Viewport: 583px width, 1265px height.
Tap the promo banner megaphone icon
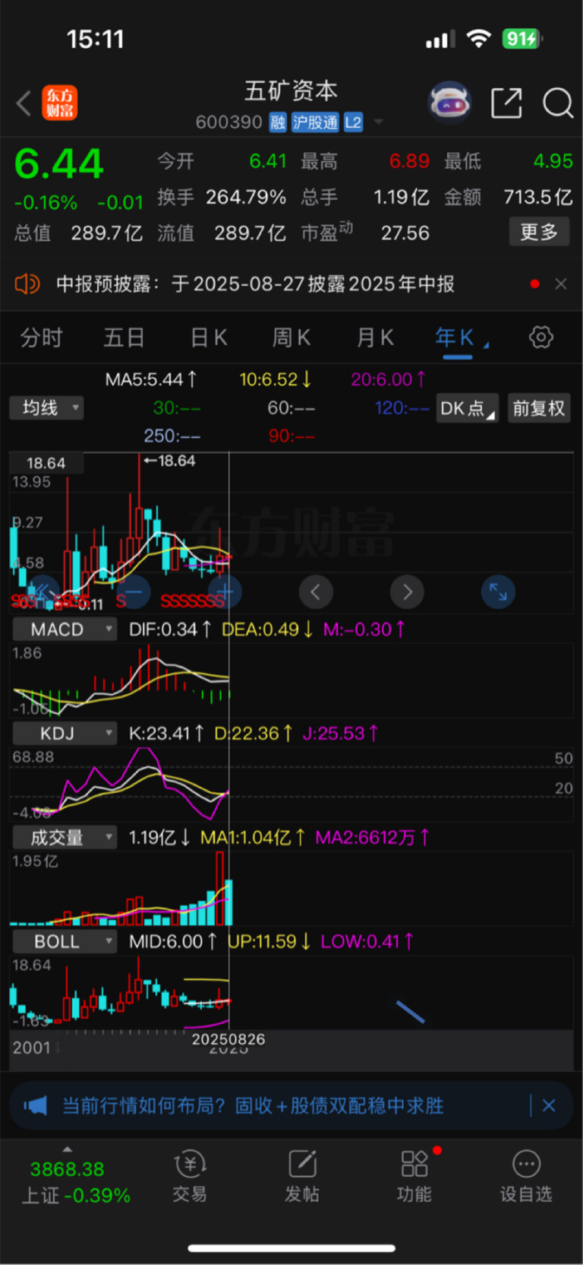point(35,1105)
